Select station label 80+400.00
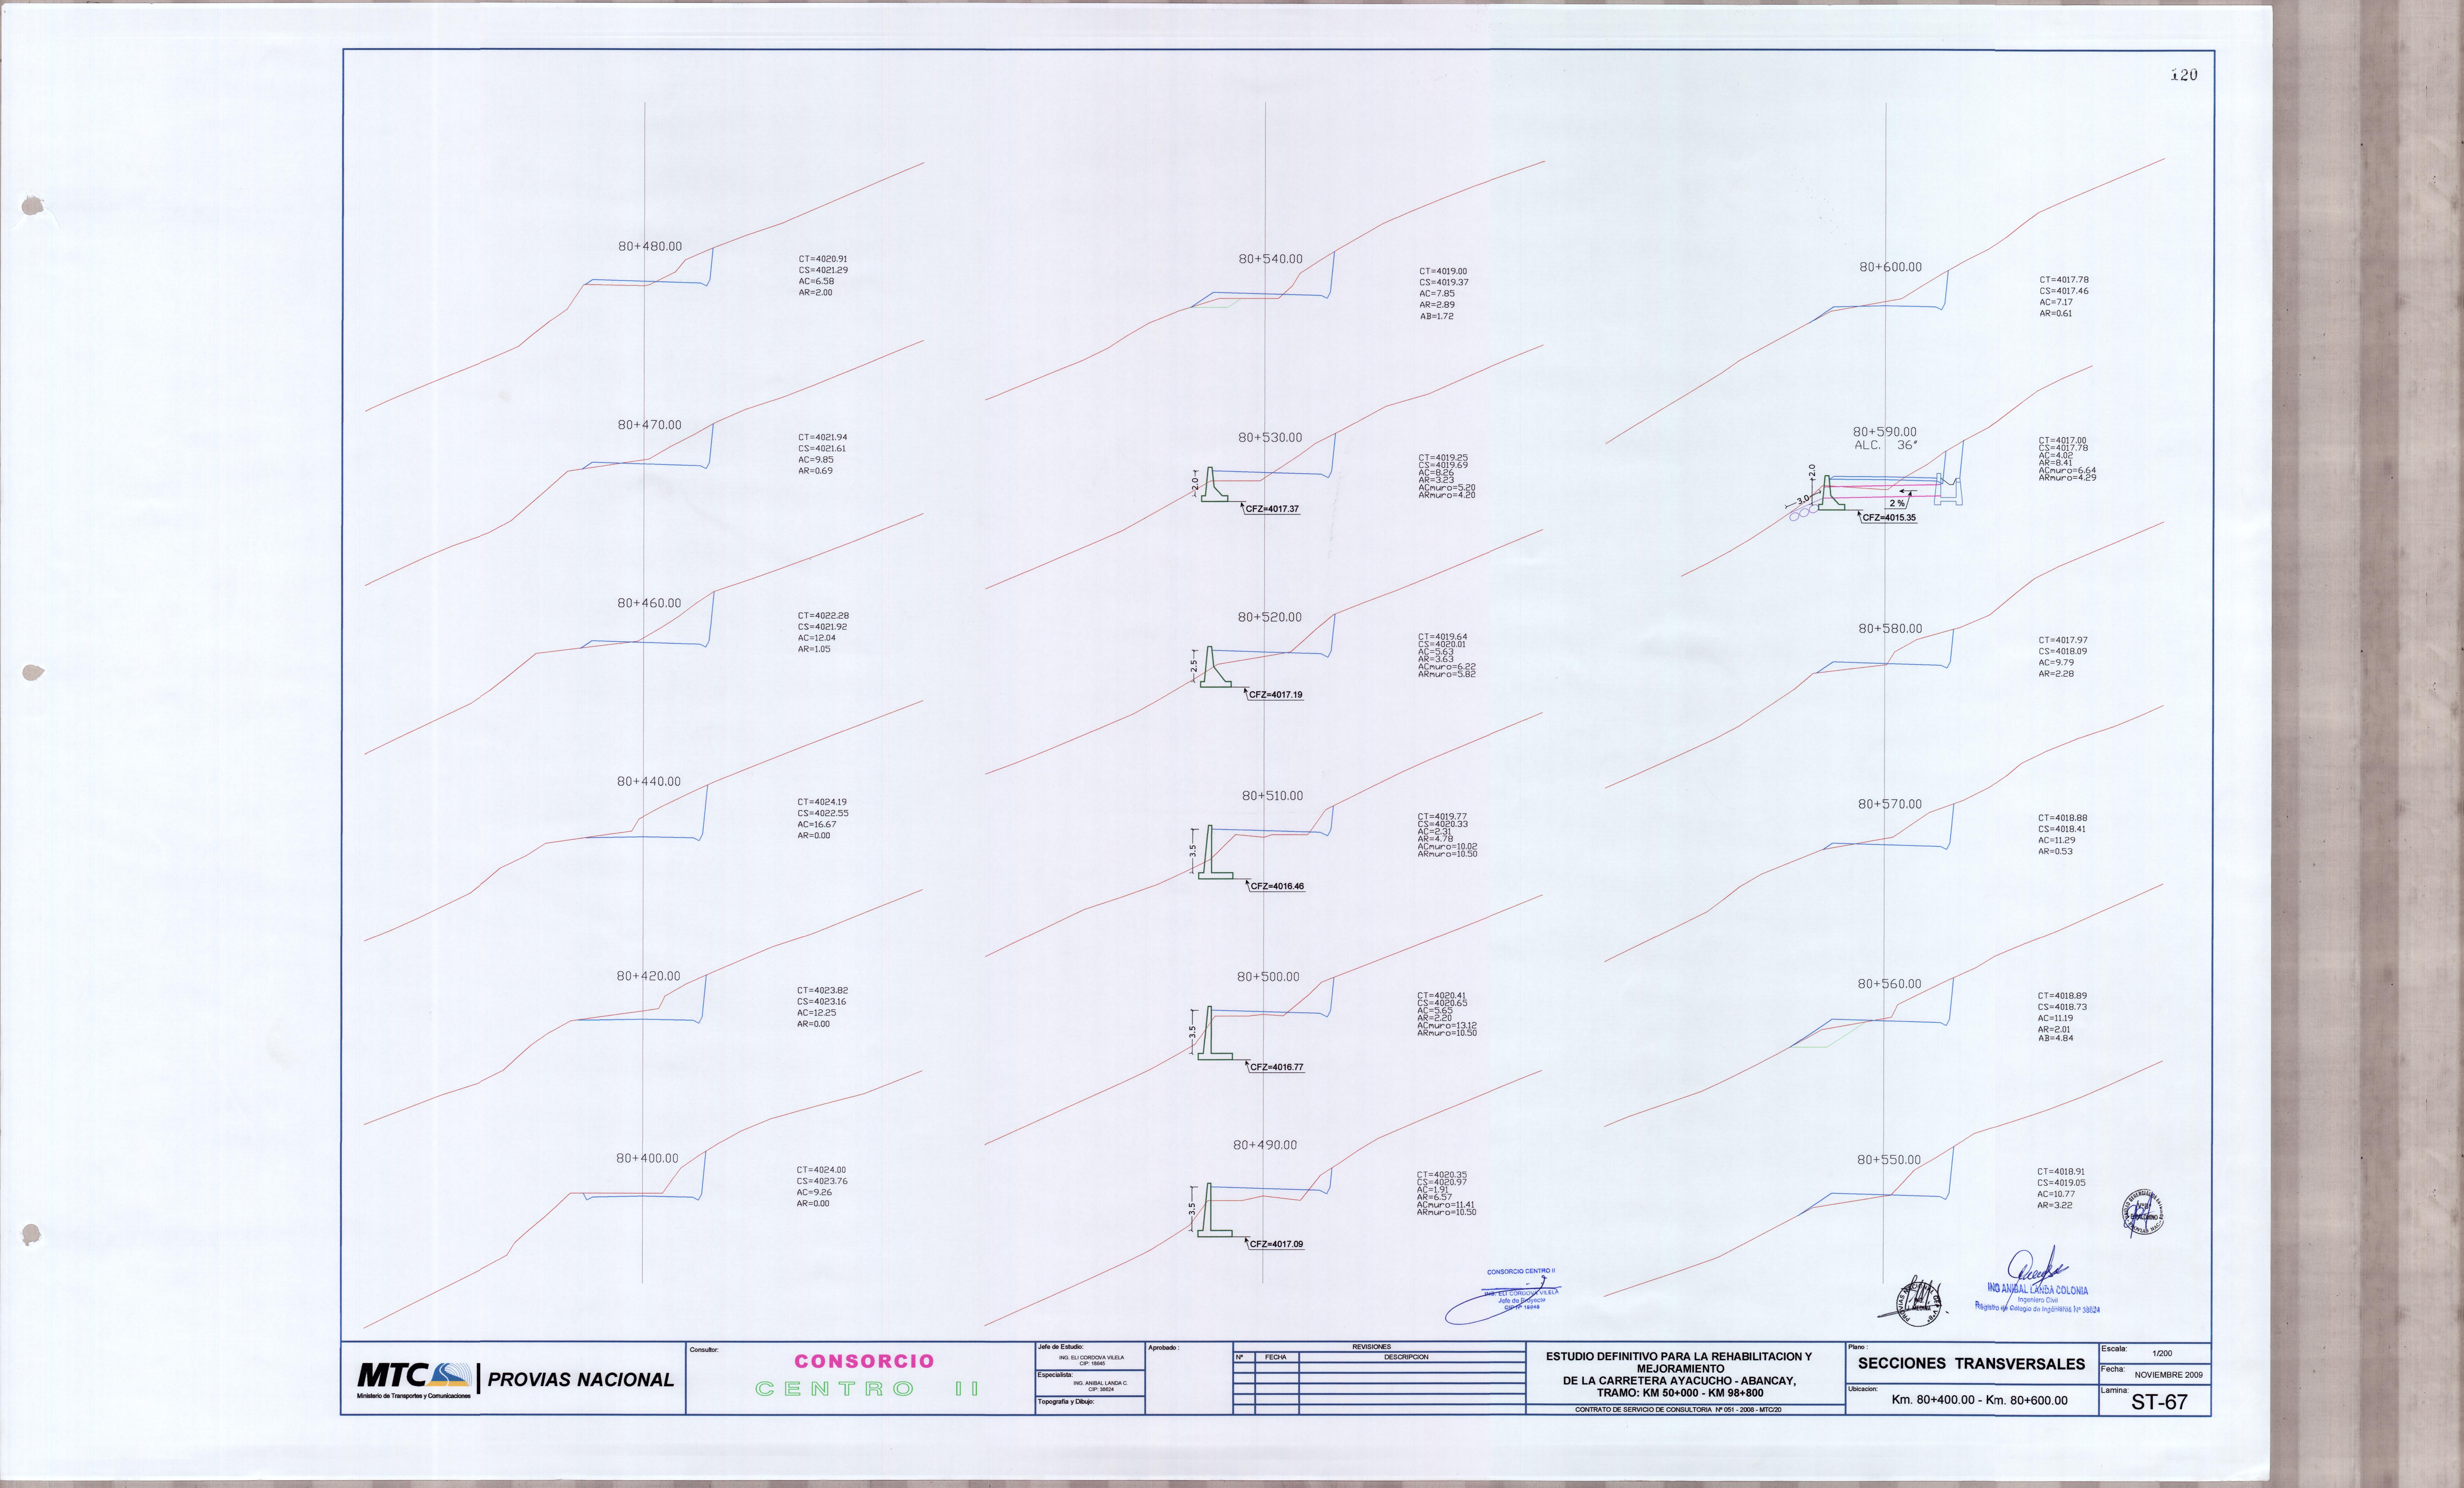Viewport: 2464px width, 1488px height. click(x=647, y=1158)
